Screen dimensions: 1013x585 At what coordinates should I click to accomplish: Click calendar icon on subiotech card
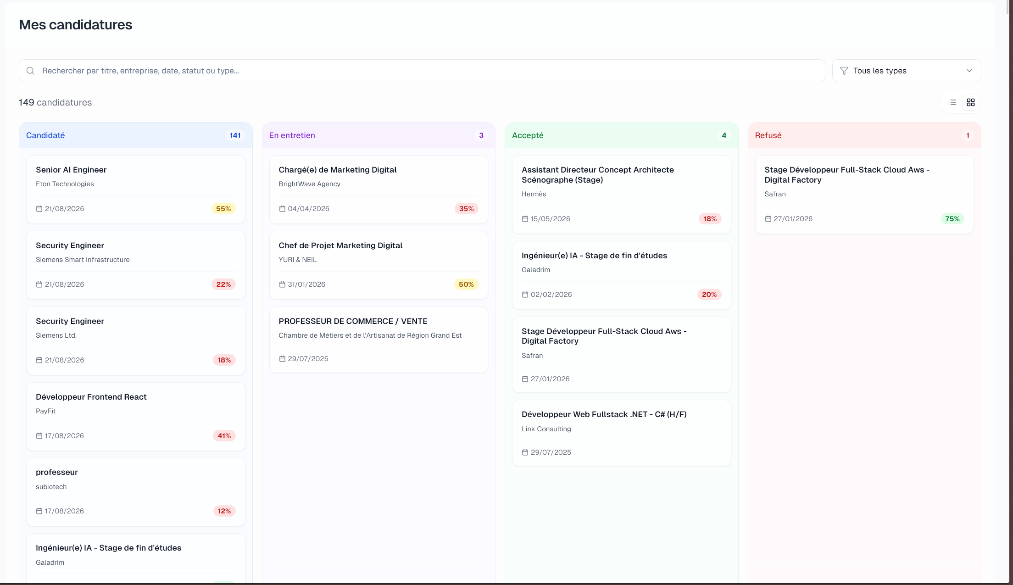tap(39, 511)
